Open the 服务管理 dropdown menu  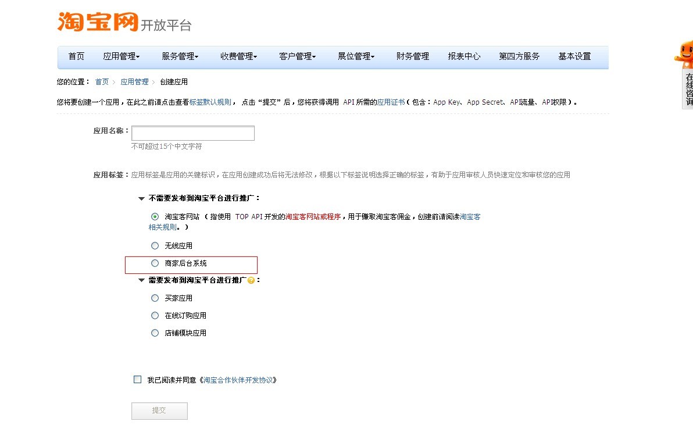coord(180,56)
